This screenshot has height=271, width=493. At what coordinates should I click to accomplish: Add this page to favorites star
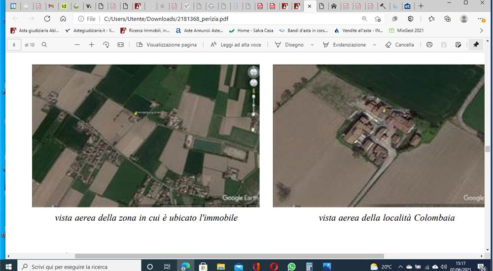coord(378,19)
